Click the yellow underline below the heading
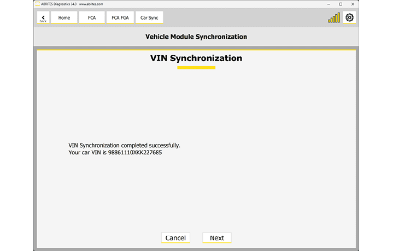The image size is (393, 251). (196, 68)
